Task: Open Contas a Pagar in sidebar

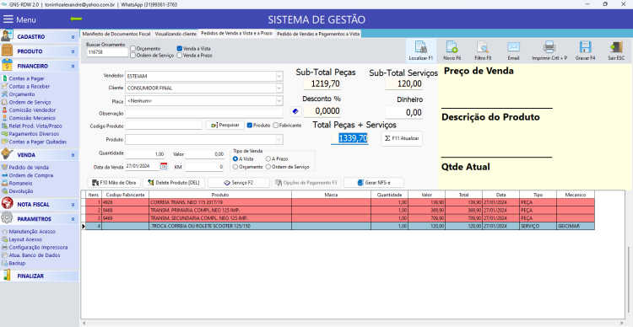Action: (27, 78)
